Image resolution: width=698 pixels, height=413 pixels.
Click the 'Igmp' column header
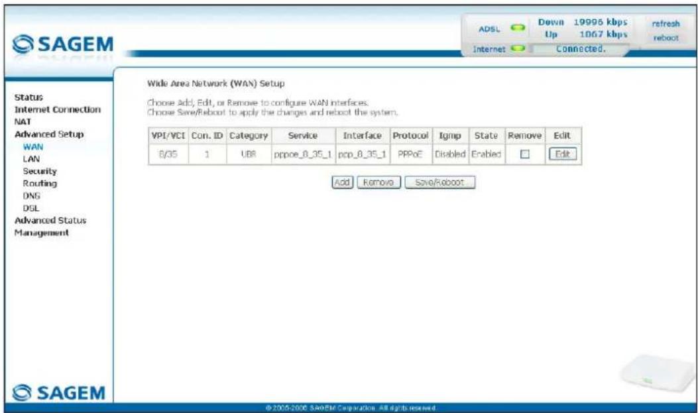point(450,136)
